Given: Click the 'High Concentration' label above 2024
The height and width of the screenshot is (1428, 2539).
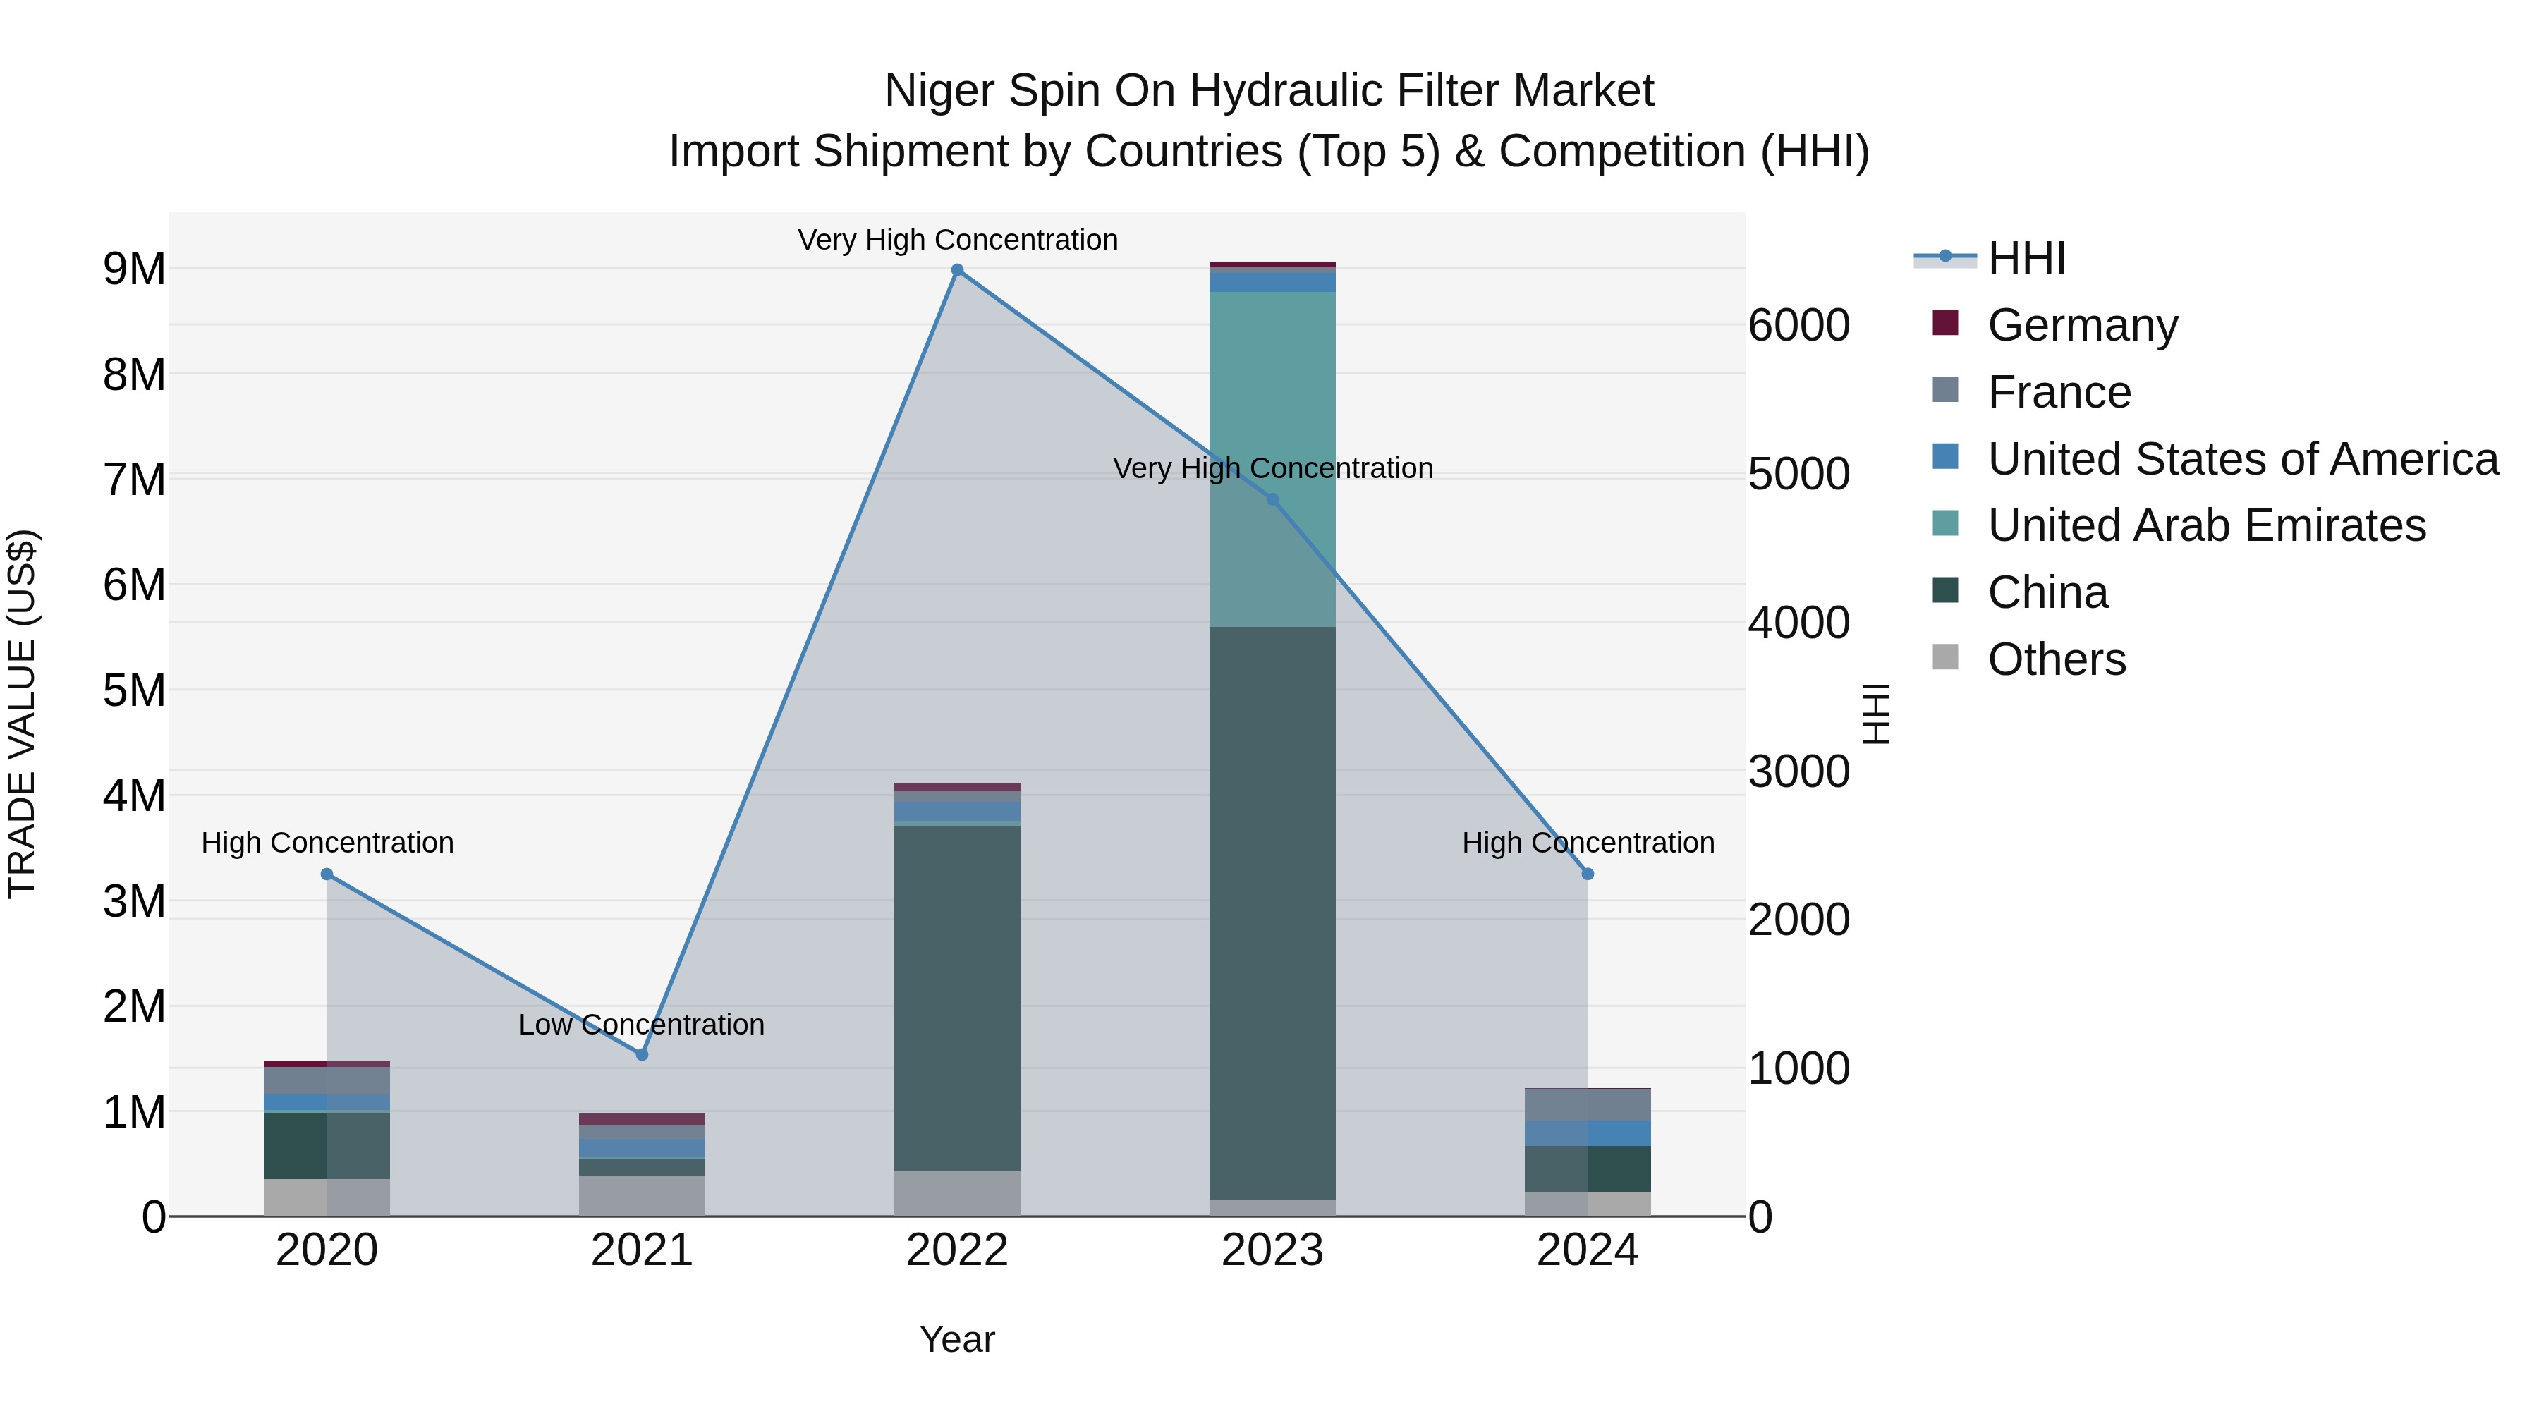Looking at the screenshot, I should 1588,843.
